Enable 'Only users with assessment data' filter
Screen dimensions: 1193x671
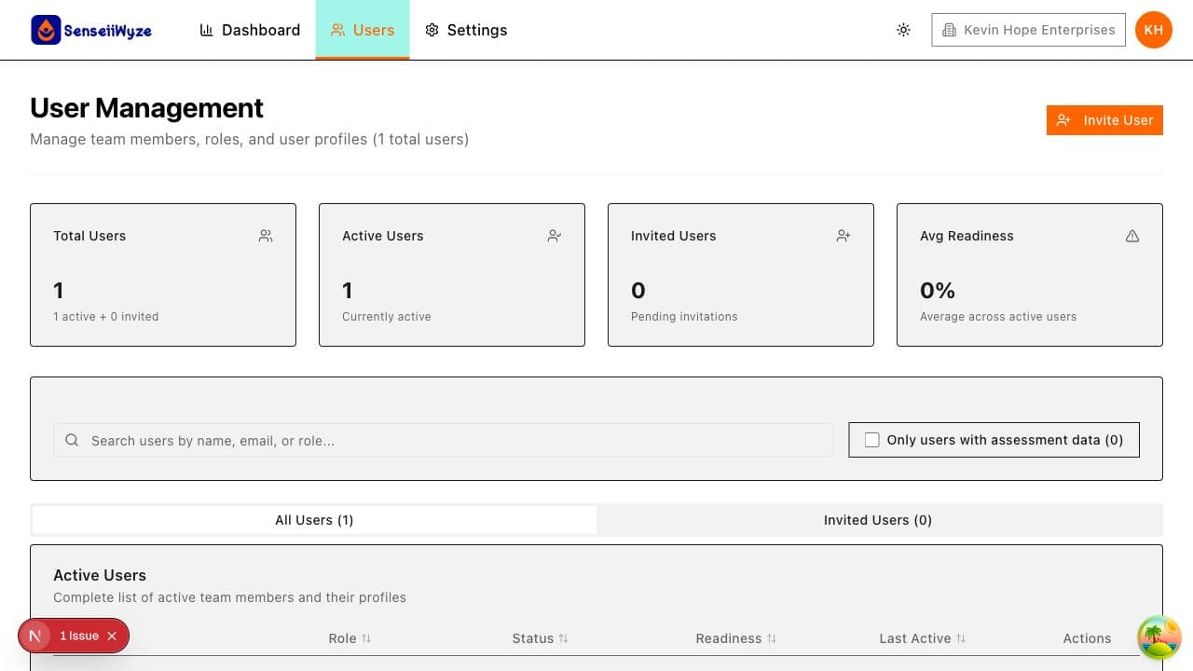[871, 439]
